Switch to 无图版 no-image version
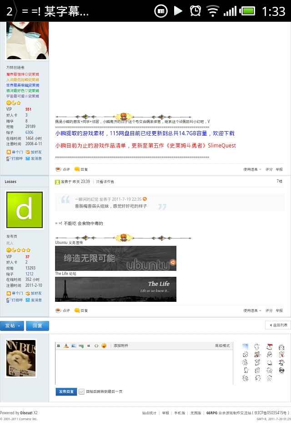The width and height of the screenshot is (291, 437). pyautogui.click(x=196, y=413)
